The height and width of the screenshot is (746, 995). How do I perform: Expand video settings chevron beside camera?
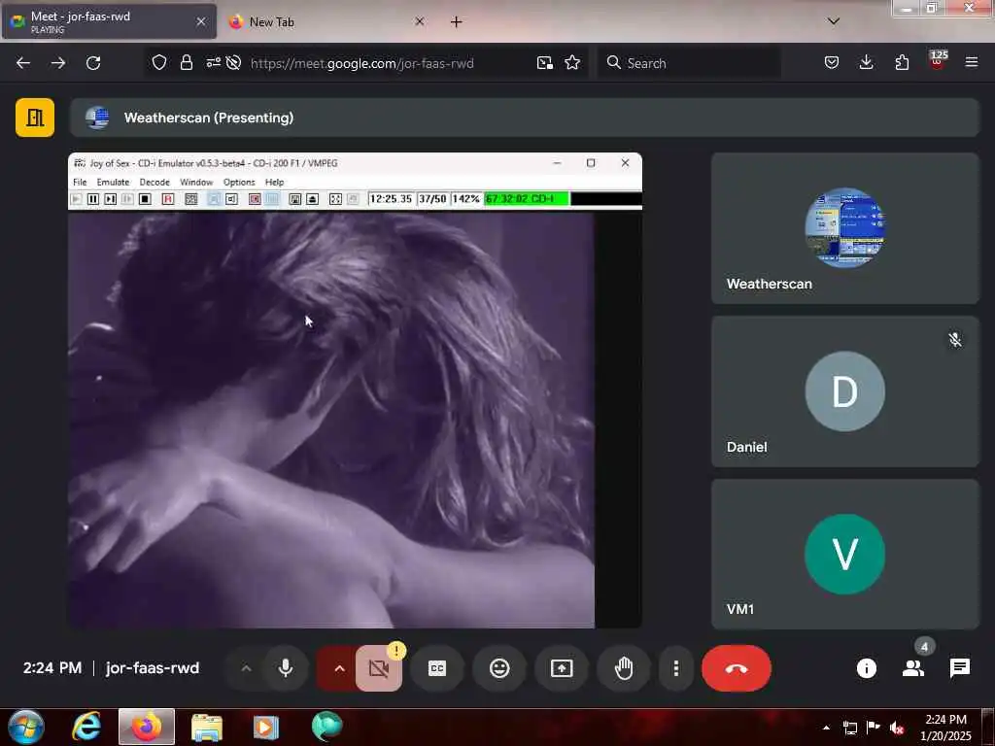339,668
